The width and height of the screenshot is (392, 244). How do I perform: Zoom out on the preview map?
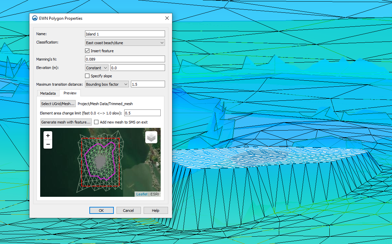coord(48,144)
